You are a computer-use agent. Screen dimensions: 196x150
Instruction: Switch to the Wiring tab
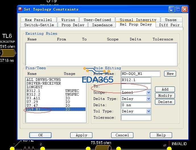(x=68, y=20)
